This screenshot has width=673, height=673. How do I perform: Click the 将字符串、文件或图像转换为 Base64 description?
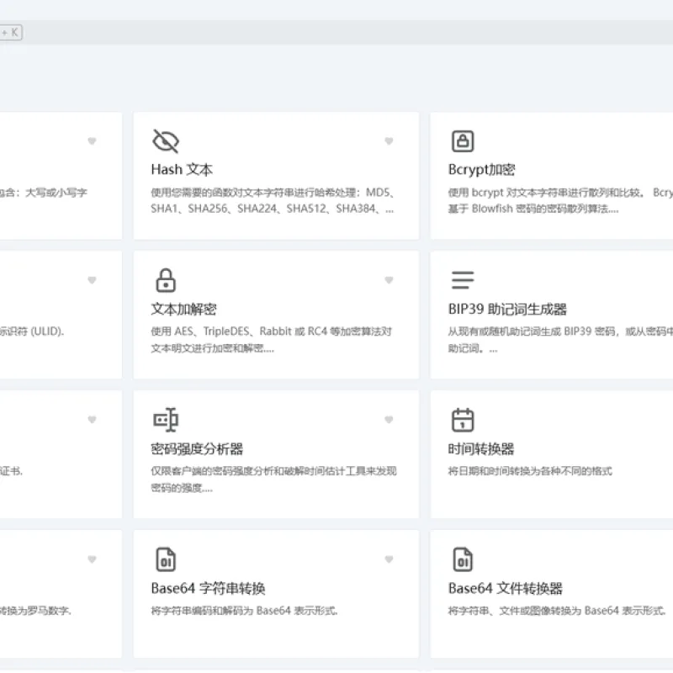pyautogui.click(x=557, y=611)
